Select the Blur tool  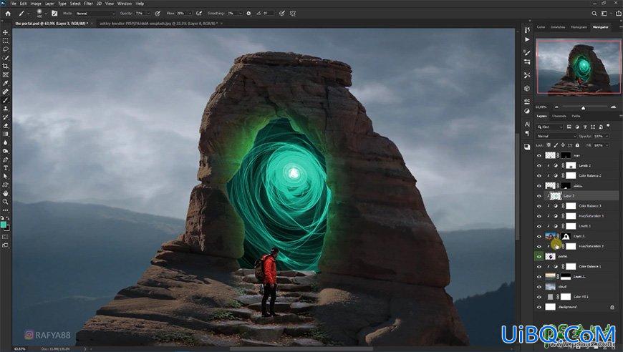[x=6, y=143]
